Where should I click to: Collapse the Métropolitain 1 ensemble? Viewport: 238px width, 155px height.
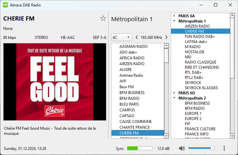click(174, 21)
